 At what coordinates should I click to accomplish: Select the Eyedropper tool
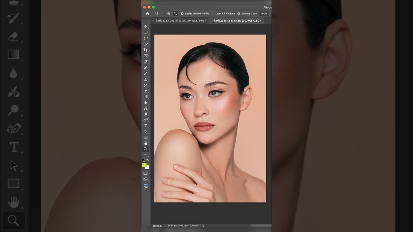pos(146,62)
